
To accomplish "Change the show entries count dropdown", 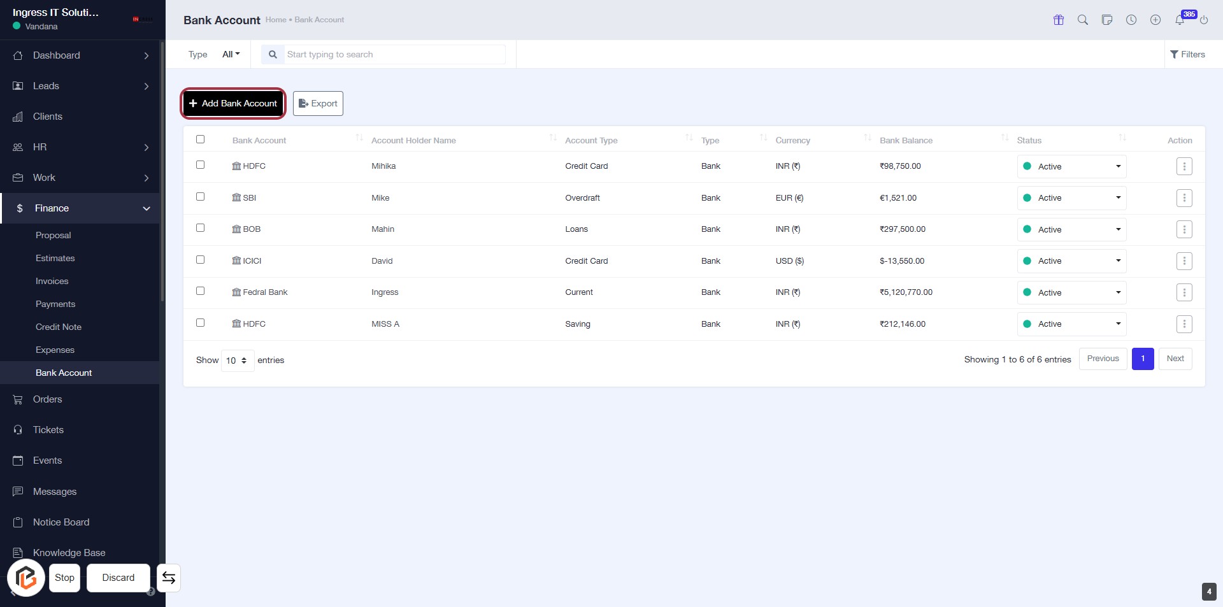I will tap(237, 361).
